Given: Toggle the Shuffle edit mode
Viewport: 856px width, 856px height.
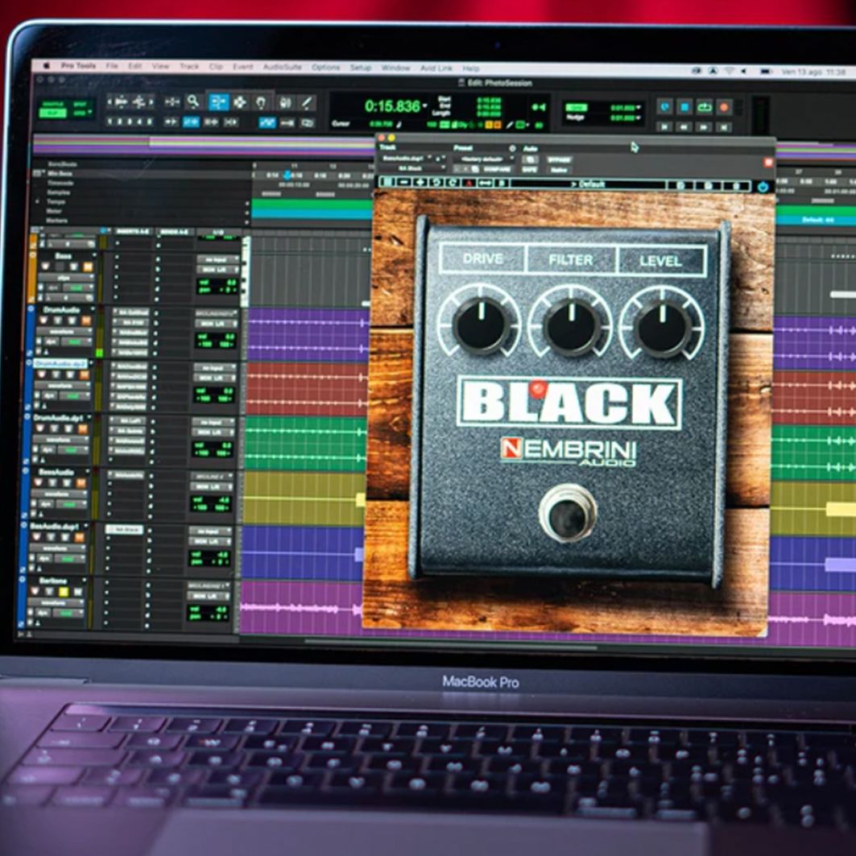Looking at the screenshot, I should click(53, 104).
